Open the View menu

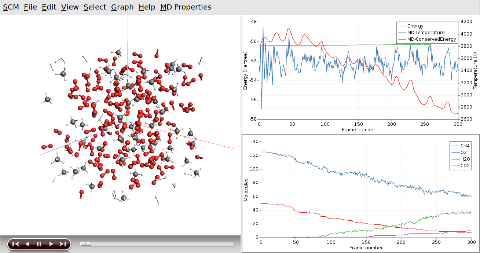coord(69,7)
